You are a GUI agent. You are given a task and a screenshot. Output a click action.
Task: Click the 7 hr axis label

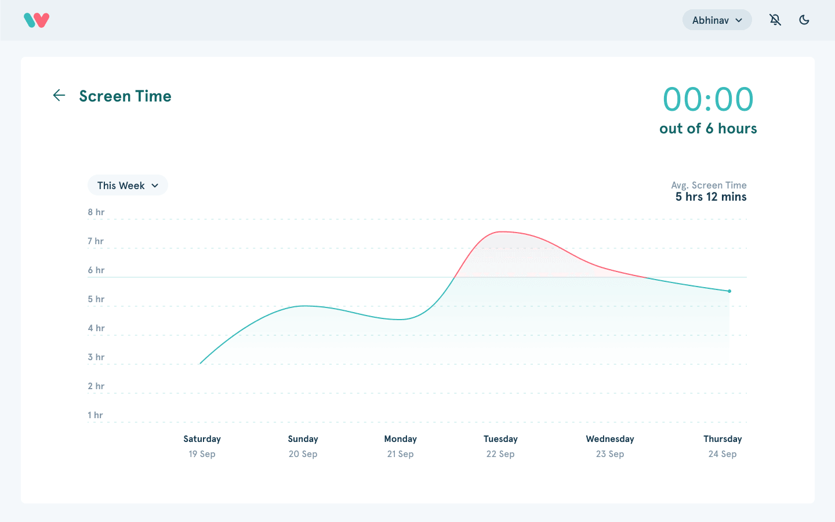96,241
